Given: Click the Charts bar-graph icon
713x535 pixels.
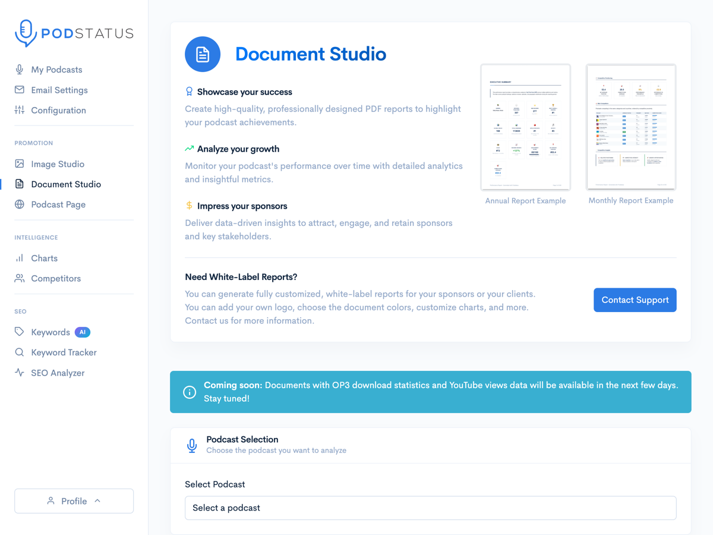Looking at the screenshot, I should (x=20, y=258).
